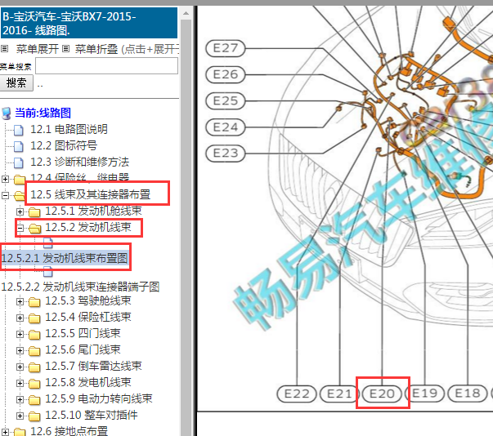Expand 12.5.6 尾门线束 folder
This screenshot has width=493, height=436.
tap(20, 350)
